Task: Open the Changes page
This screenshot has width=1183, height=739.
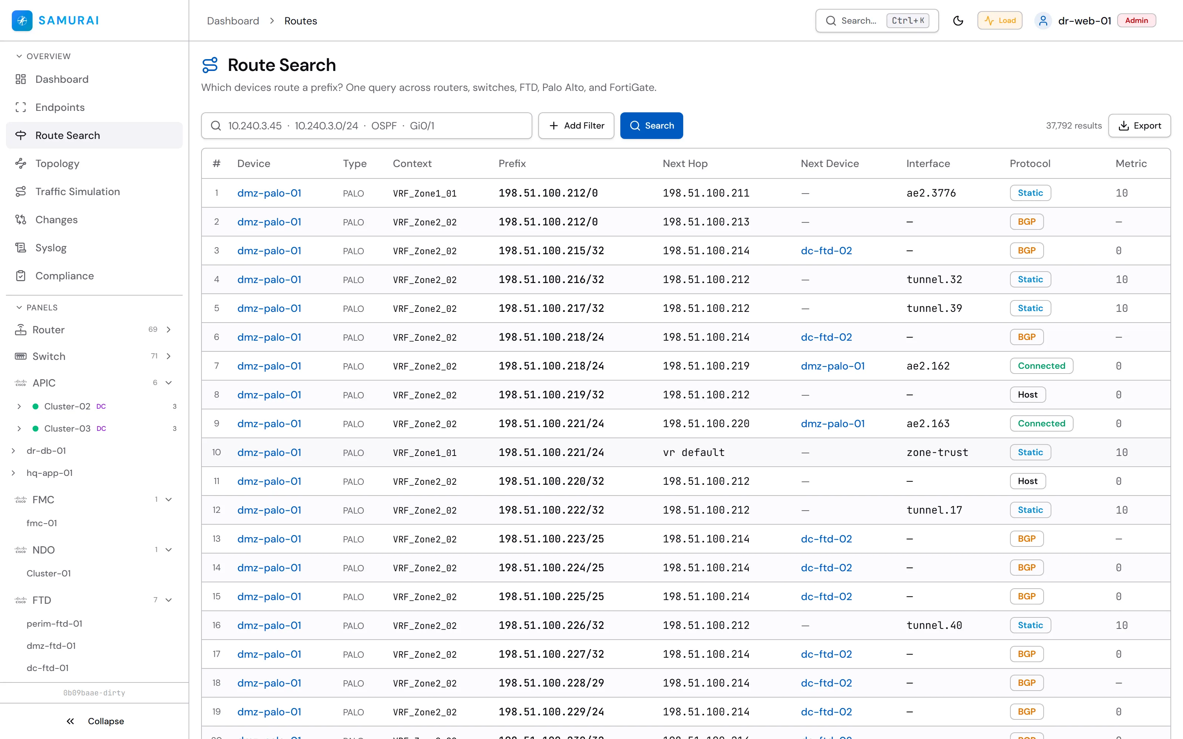Action: coord(94,220)
